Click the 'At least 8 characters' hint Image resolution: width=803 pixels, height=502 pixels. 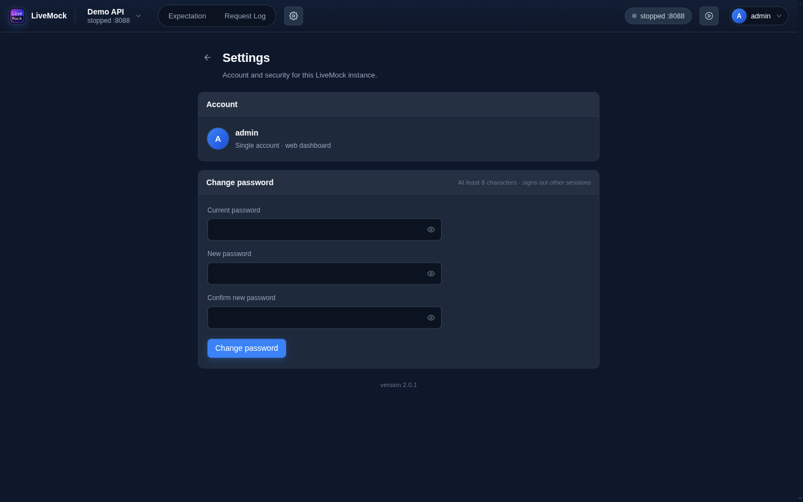[525, 182]
